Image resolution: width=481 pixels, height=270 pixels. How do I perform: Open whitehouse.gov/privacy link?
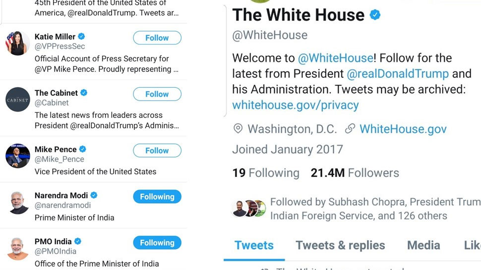(296, 105)
